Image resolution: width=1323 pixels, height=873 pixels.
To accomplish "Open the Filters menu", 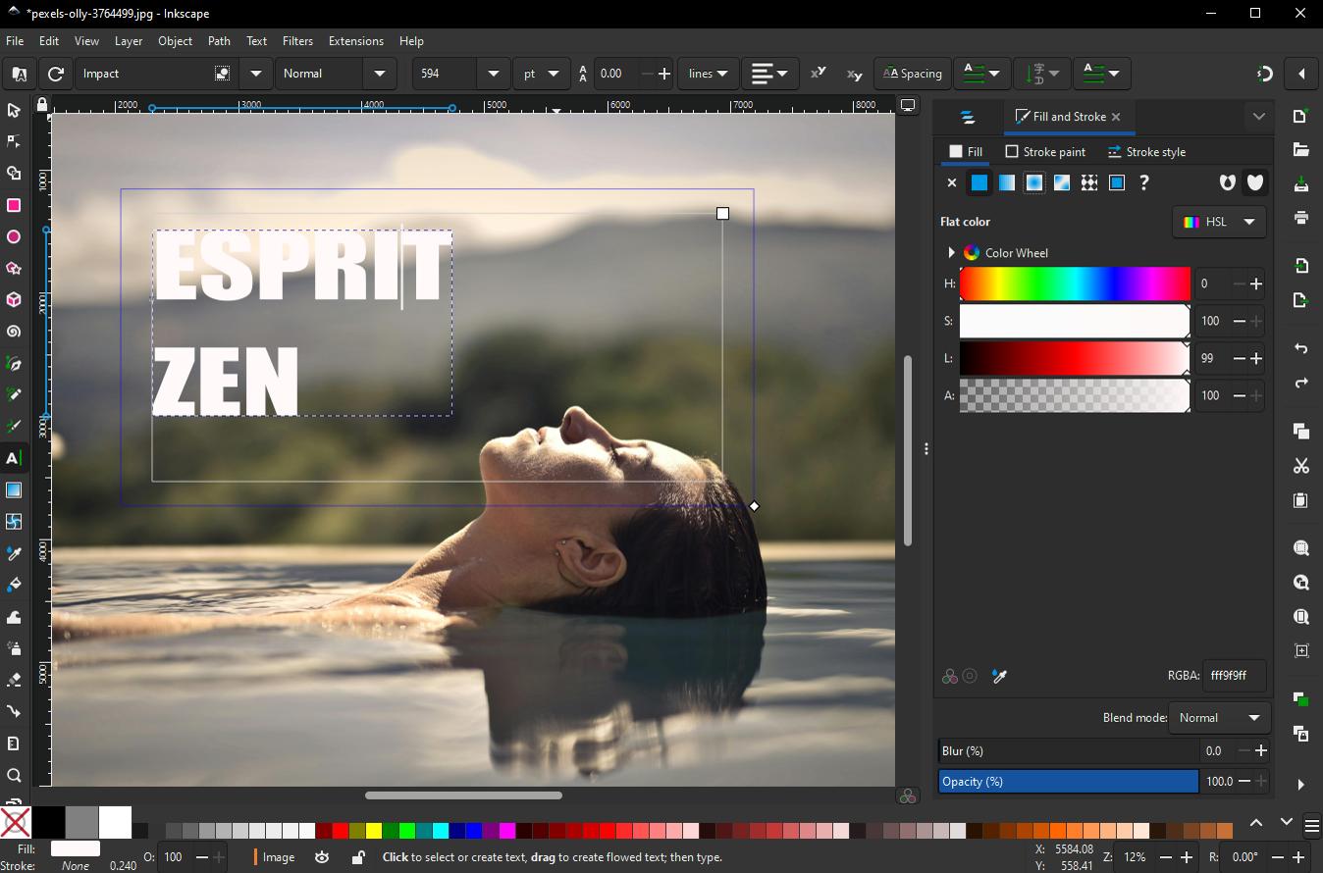I will [297, 41].
